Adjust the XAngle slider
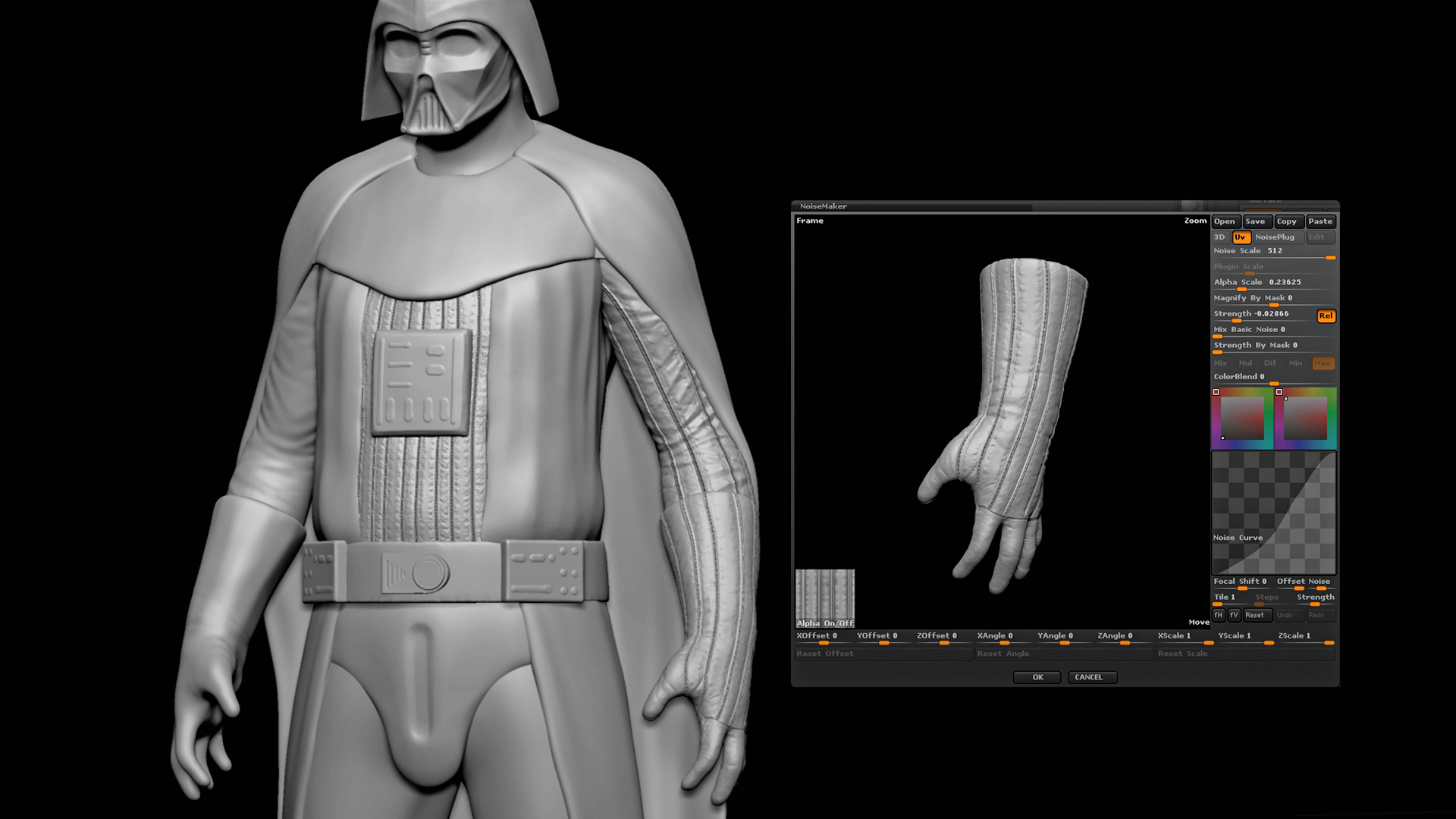Image resolution: width=1456 pixels, height=819 pixels. 1004,639
